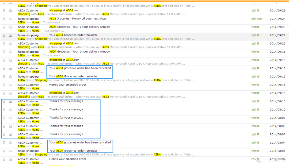This screenshot has height=166, width=289.
Task: Open 2014/08/04 'Your ASDA Groceries order reminder' subject
Action: pos(73,151)
